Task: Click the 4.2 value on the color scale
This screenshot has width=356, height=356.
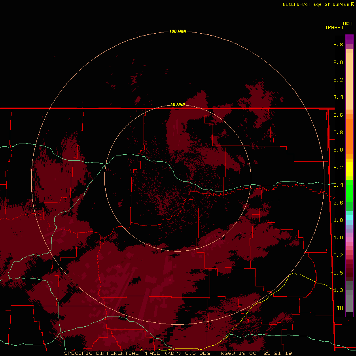Action: point(338,168)
